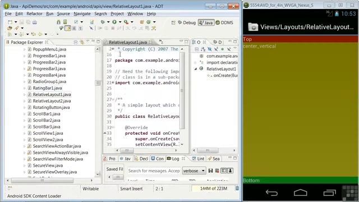The image size is (359, 202).
Task: Open the Android SDK Manager icon
Action: 58,22
